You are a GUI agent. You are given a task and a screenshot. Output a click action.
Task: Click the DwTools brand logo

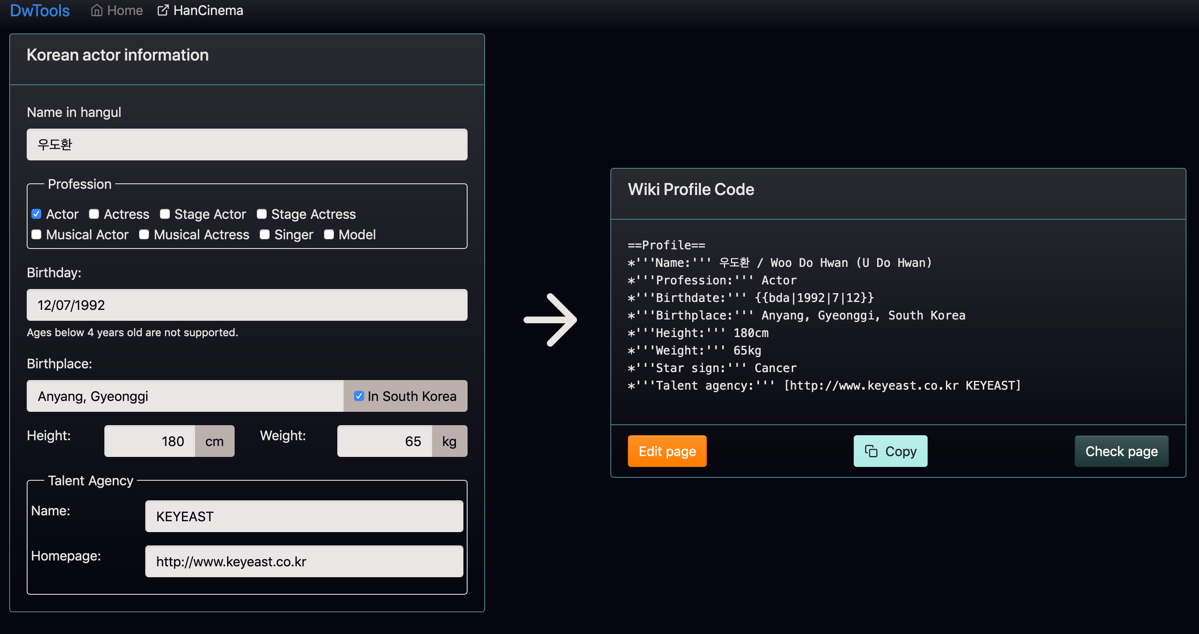[40, 10]
